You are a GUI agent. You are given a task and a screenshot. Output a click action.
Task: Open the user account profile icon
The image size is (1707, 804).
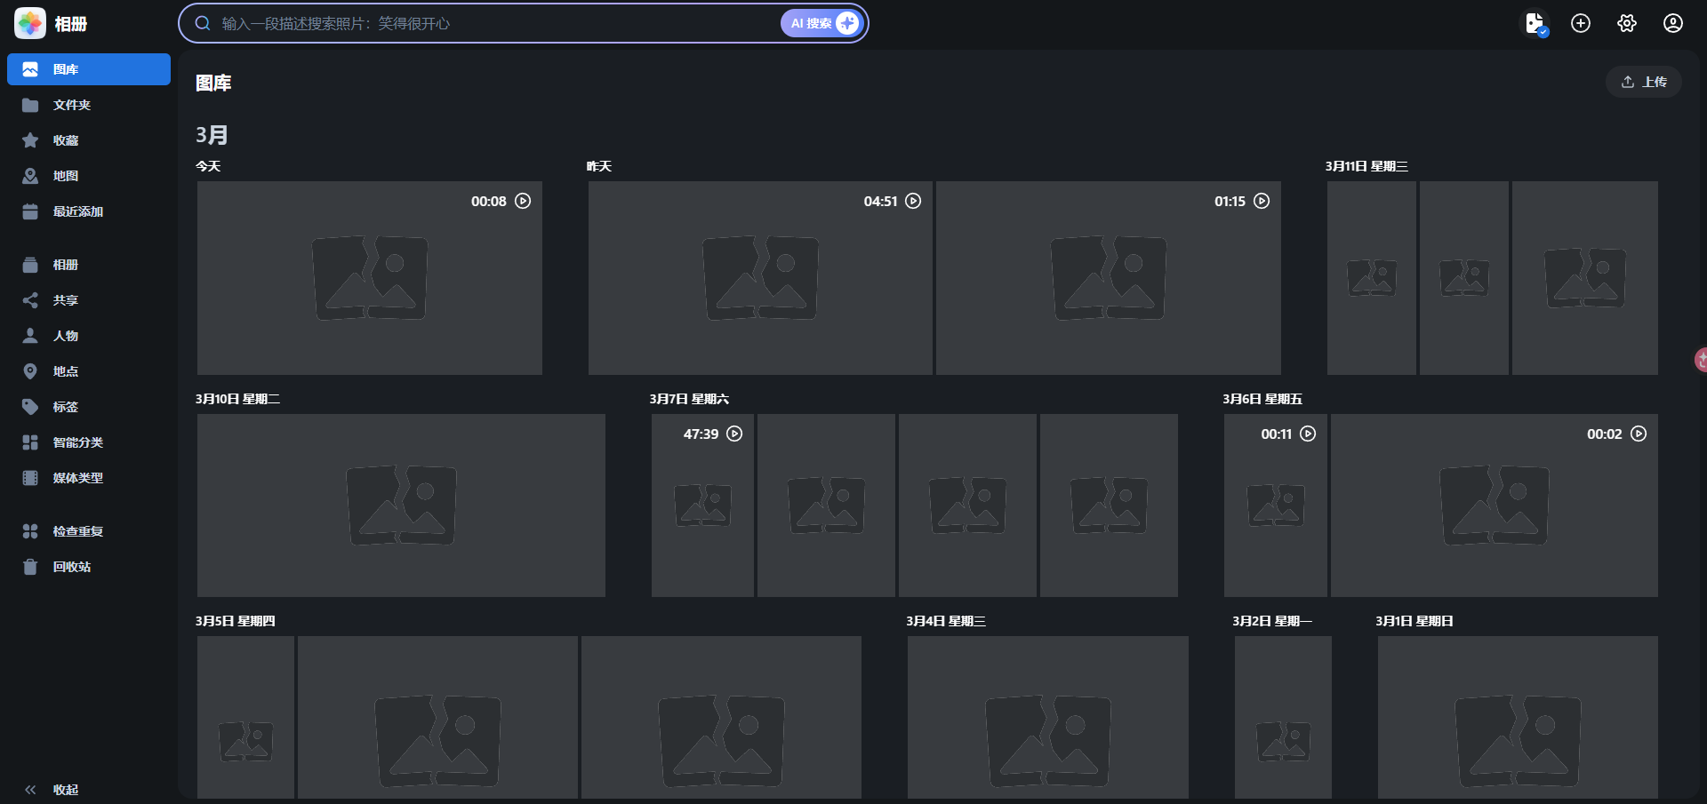(x=1673, y=23)
